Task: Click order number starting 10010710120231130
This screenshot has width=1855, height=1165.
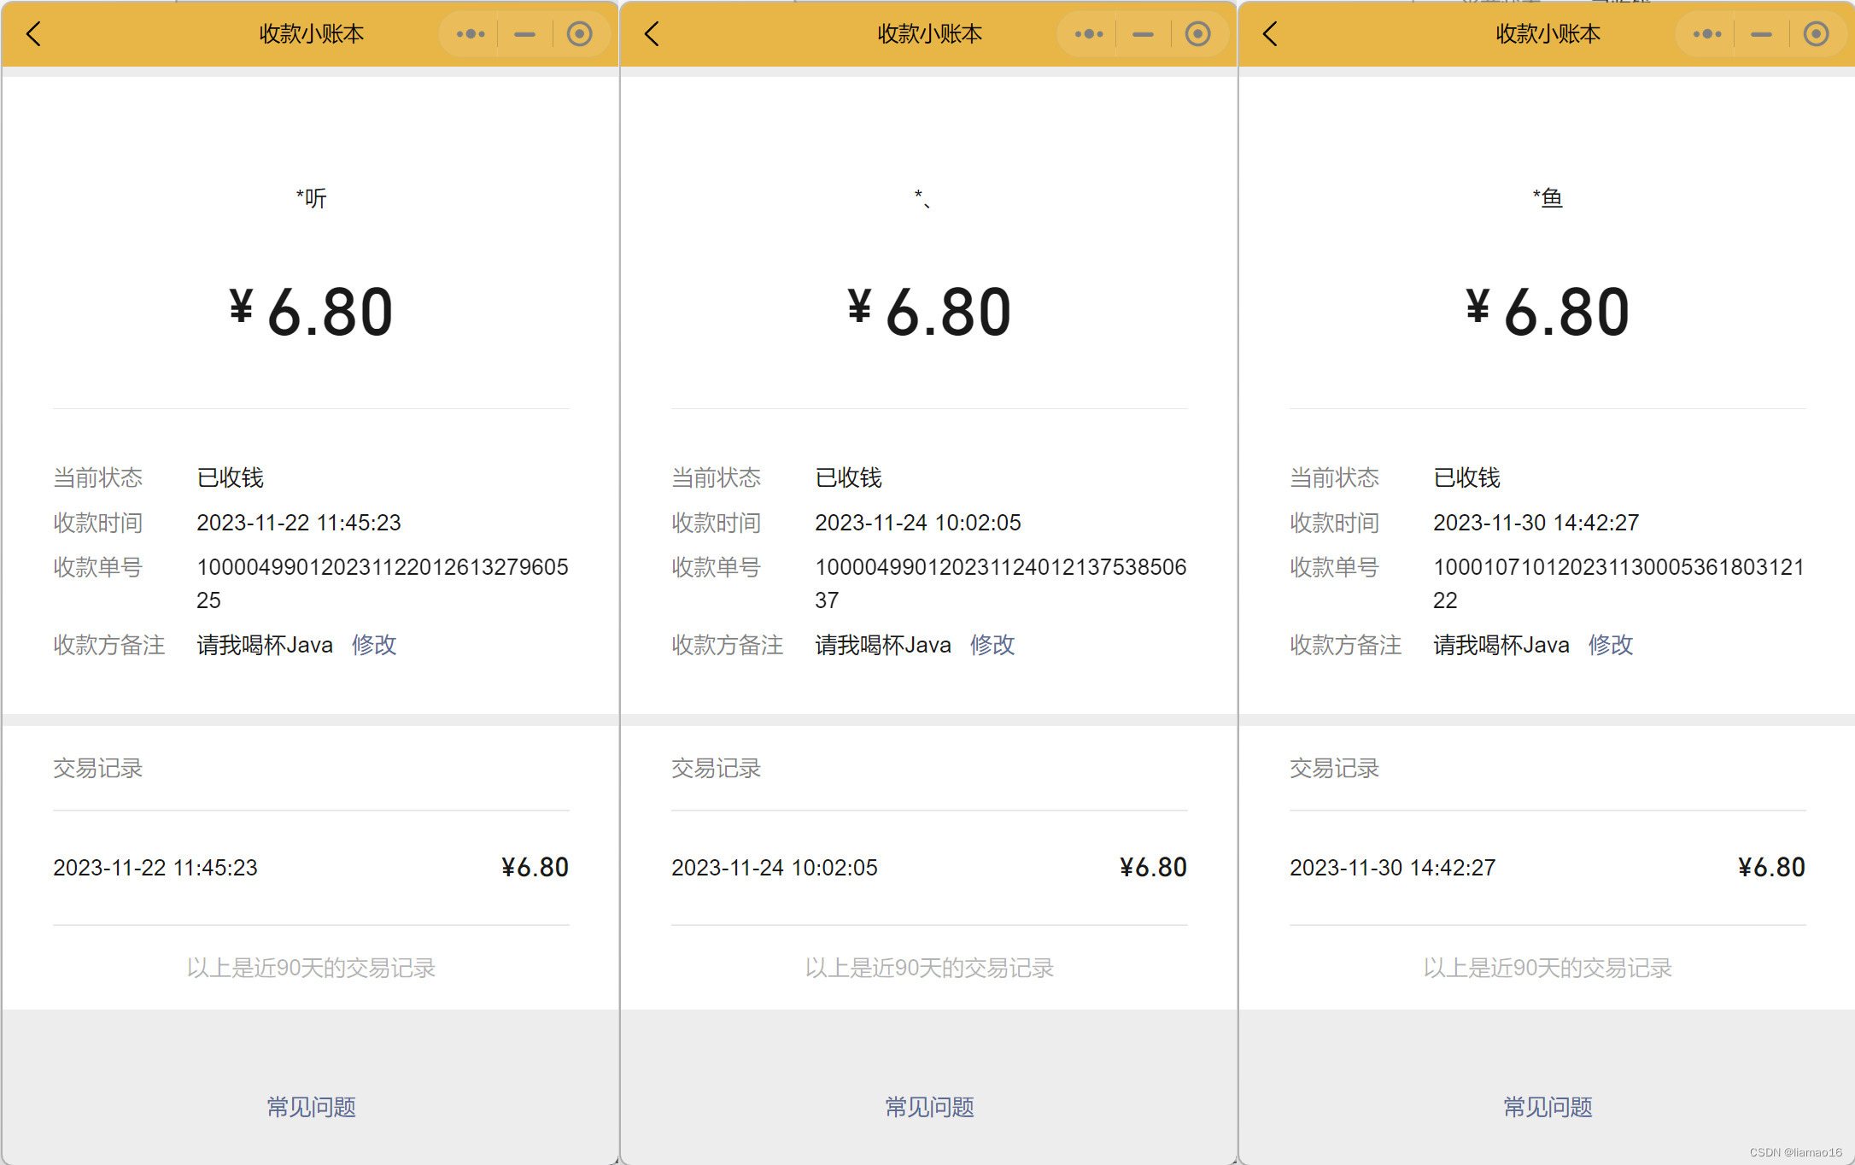Action: pyautogui.click(x=1618, y=568)
